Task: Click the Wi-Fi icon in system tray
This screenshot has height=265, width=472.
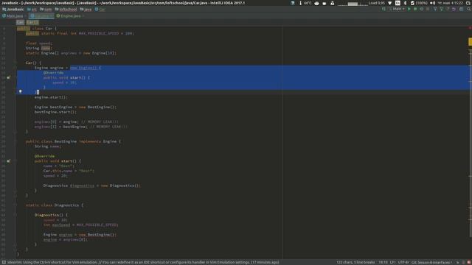Action: (390, 3)
